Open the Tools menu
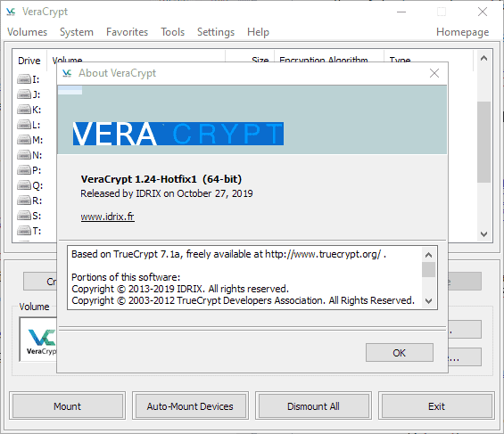Screen dimensions: 504x434 click(172, 32)
